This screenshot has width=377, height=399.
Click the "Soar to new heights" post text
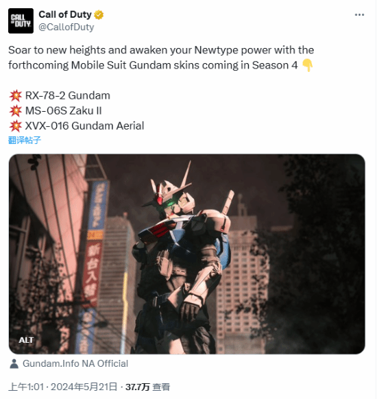click(161, 58)
